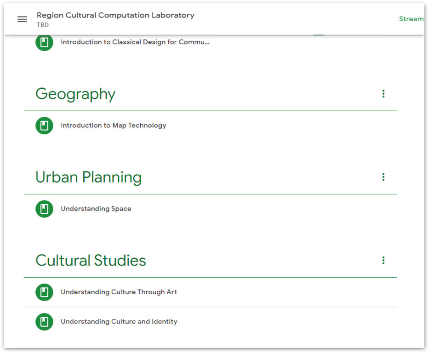Click the green icon beside Understanding Culture Through Art

point(44,291)
